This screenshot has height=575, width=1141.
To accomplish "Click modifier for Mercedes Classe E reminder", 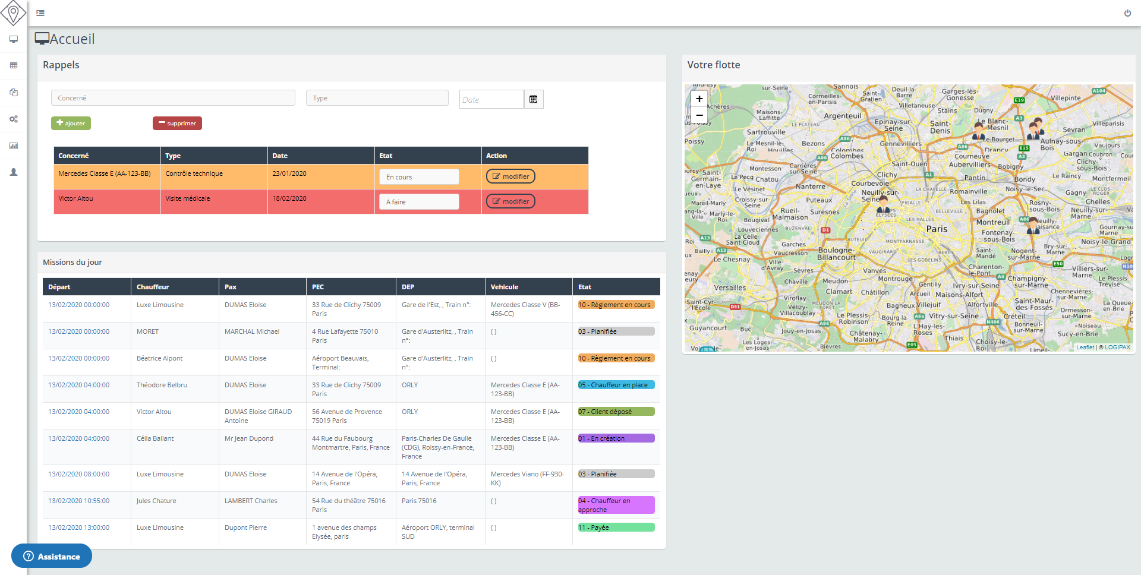I will pyautogui.click(x=510, y=176).
